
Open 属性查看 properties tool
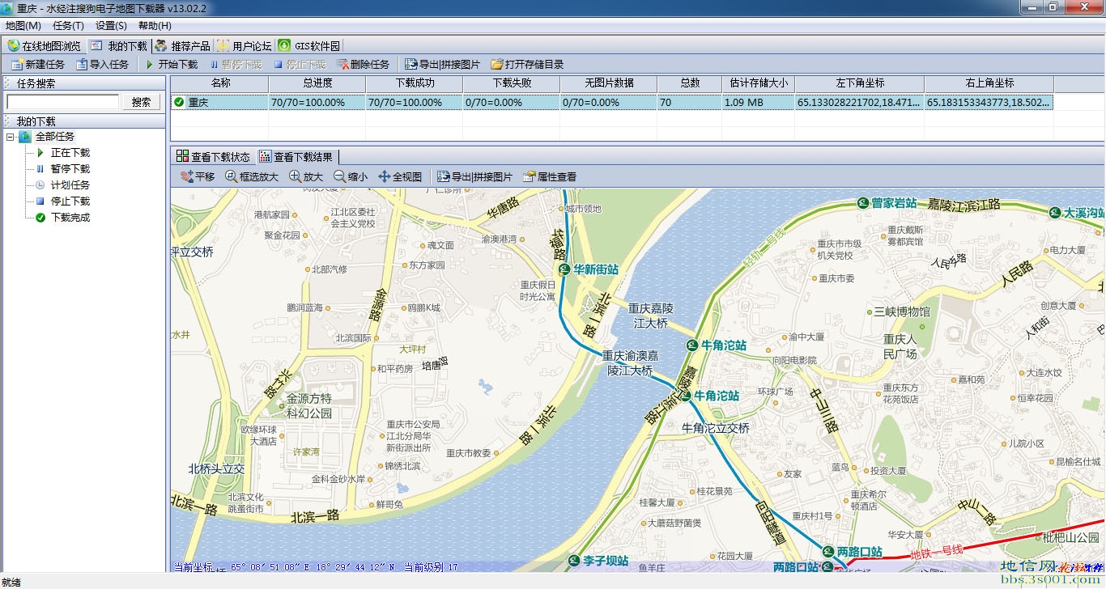551,176
